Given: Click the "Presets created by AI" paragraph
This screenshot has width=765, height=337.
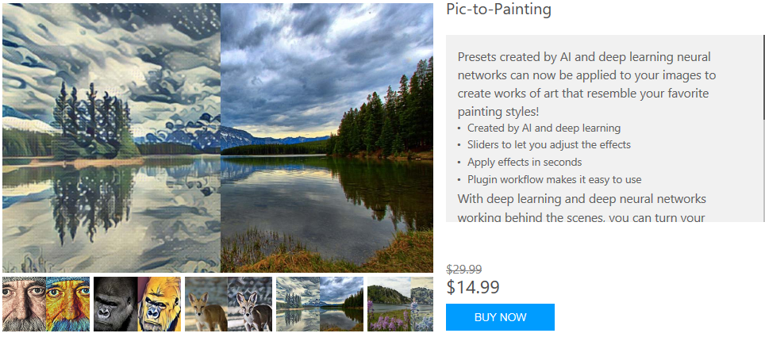Looking at the screenshot, I should point(587,84).
